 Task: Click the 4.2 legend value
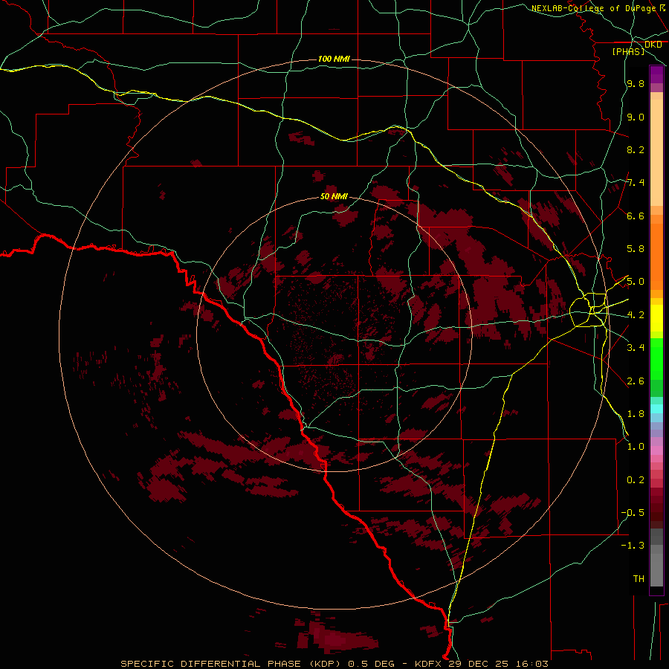(636, 315)
